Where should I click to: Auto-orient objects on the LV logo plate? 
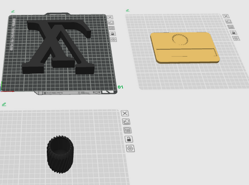(111, 22)
